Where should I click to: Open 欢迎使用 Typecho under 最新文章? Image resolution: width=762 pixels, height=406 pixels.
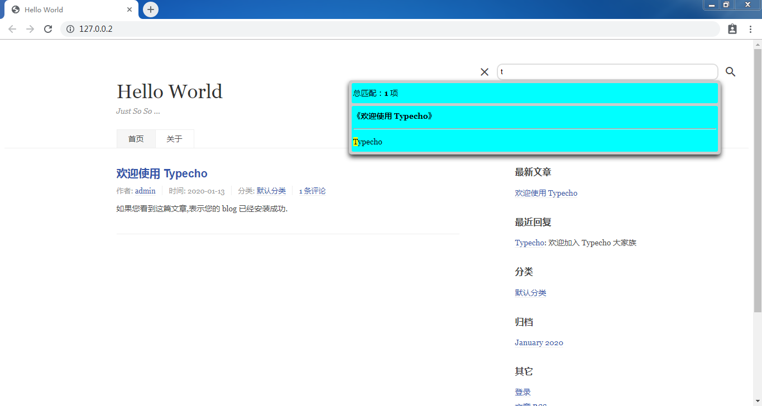click(546, 193)
